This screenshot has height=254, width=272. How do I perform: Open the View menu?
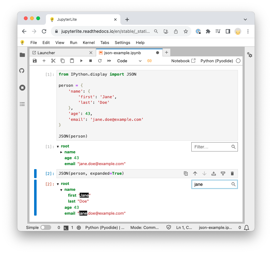pos(60,43)
